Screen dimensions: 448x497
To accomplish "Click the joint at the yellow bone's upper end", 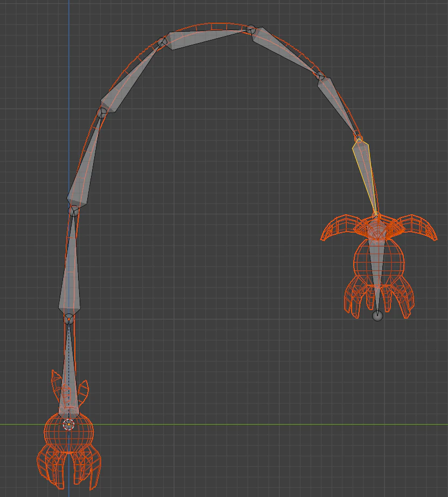I will point(359,138).
